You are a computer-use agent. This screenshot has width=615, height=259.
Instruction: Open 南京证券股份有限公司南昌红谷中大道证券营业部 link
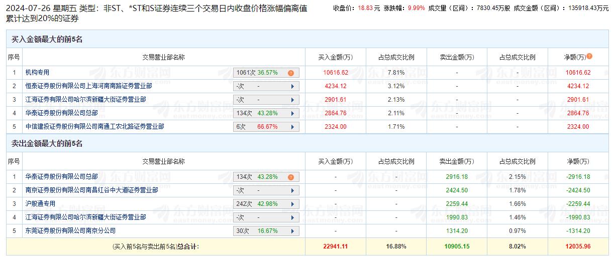pos(91,190)
